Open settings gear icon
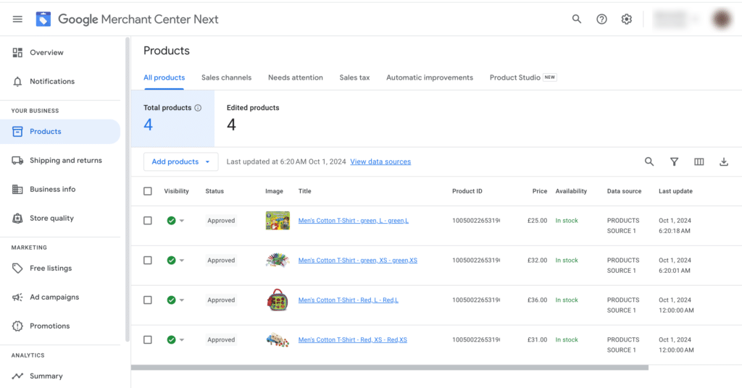 627,20
